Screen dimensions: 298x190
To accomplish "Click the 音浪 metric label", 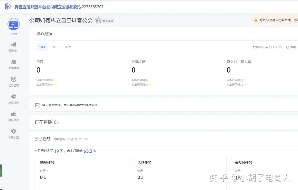I will pyautogui.click(x=40, y=62).
